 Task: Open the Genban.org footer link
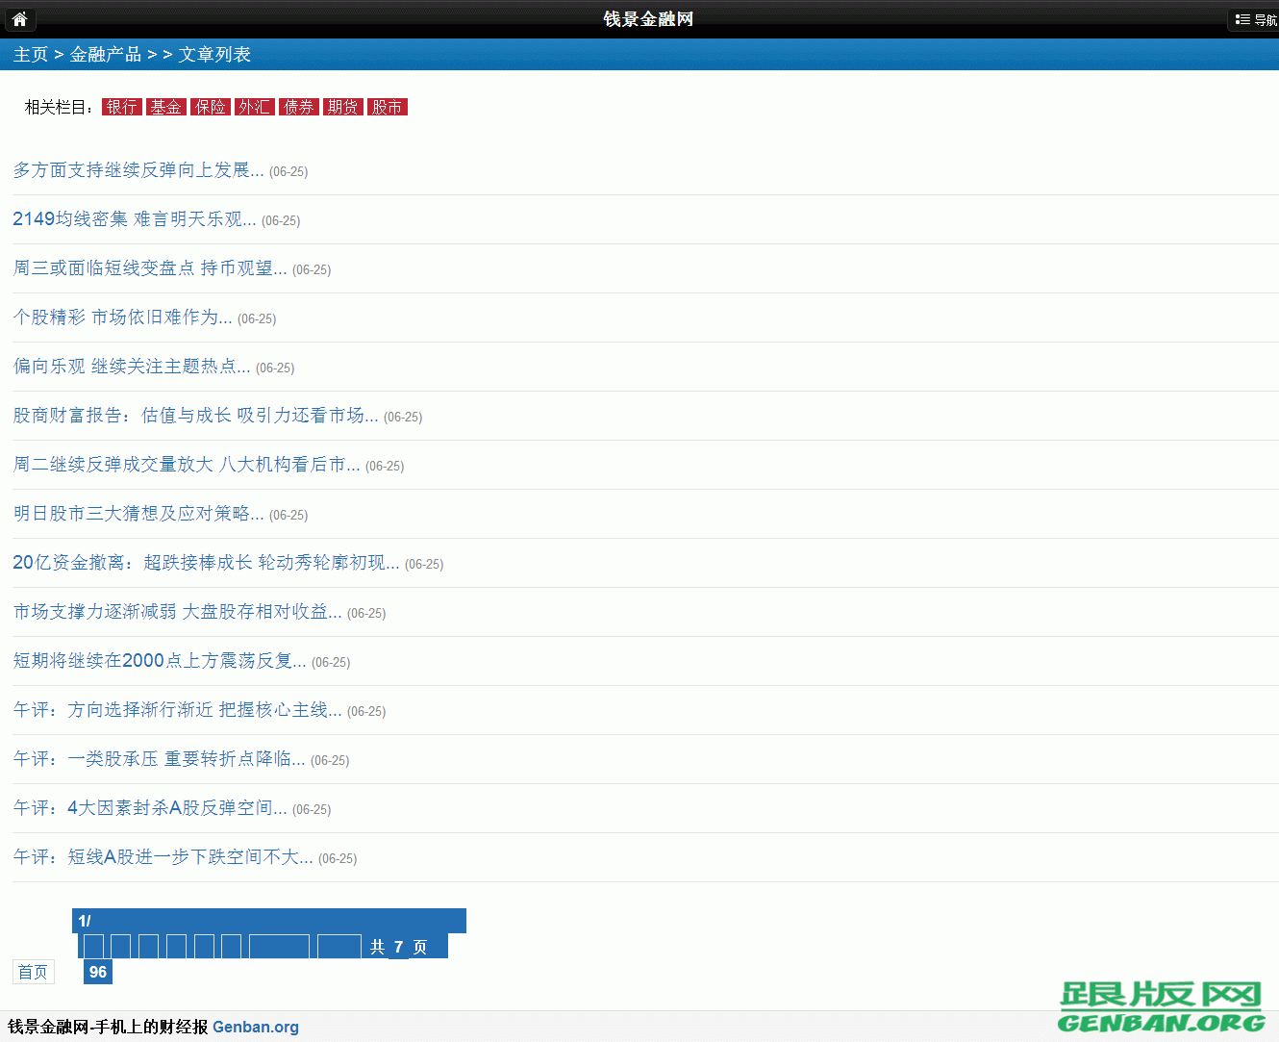coord(255,1027)
